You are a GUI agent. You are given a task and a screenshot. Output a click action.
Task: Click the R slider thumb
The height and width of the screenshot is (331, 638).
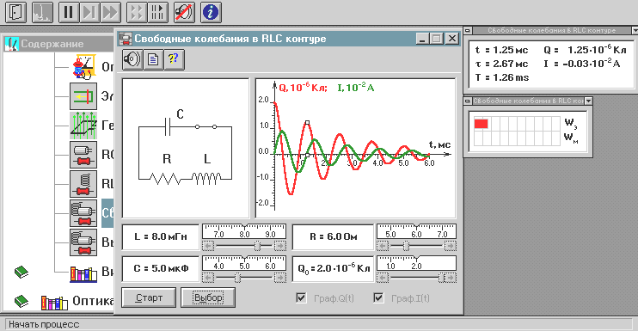[406, 246]
